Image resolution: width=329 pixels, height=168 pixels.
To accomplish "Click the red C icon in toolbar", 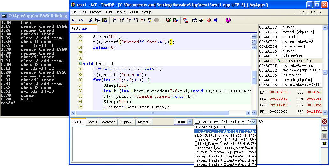I will (209, 20).
